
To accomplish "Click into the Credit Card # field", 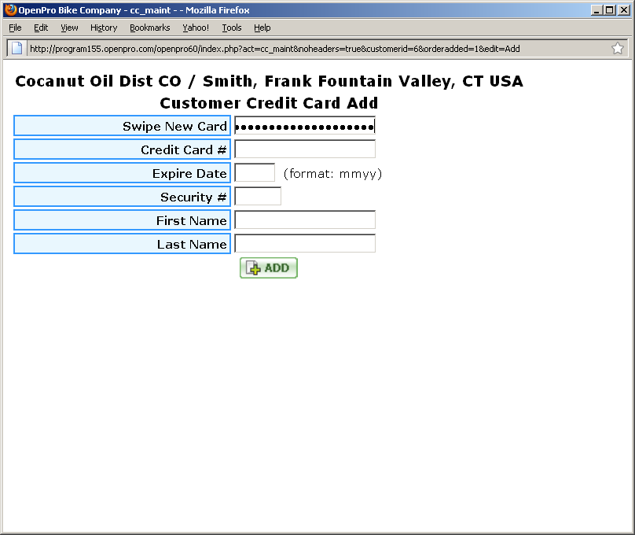I will pyautogui.click(x=305, y=149).
